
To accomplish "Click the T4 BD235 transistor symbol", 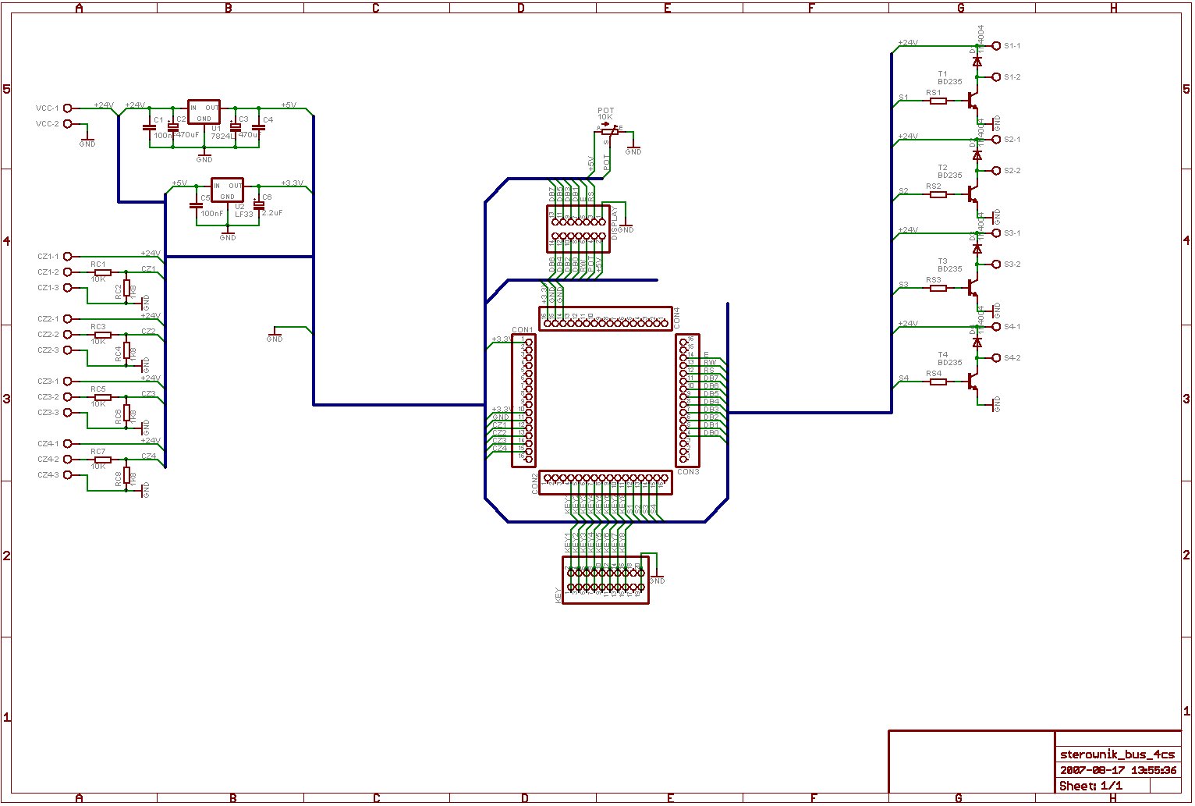I will tap(971, 382).
